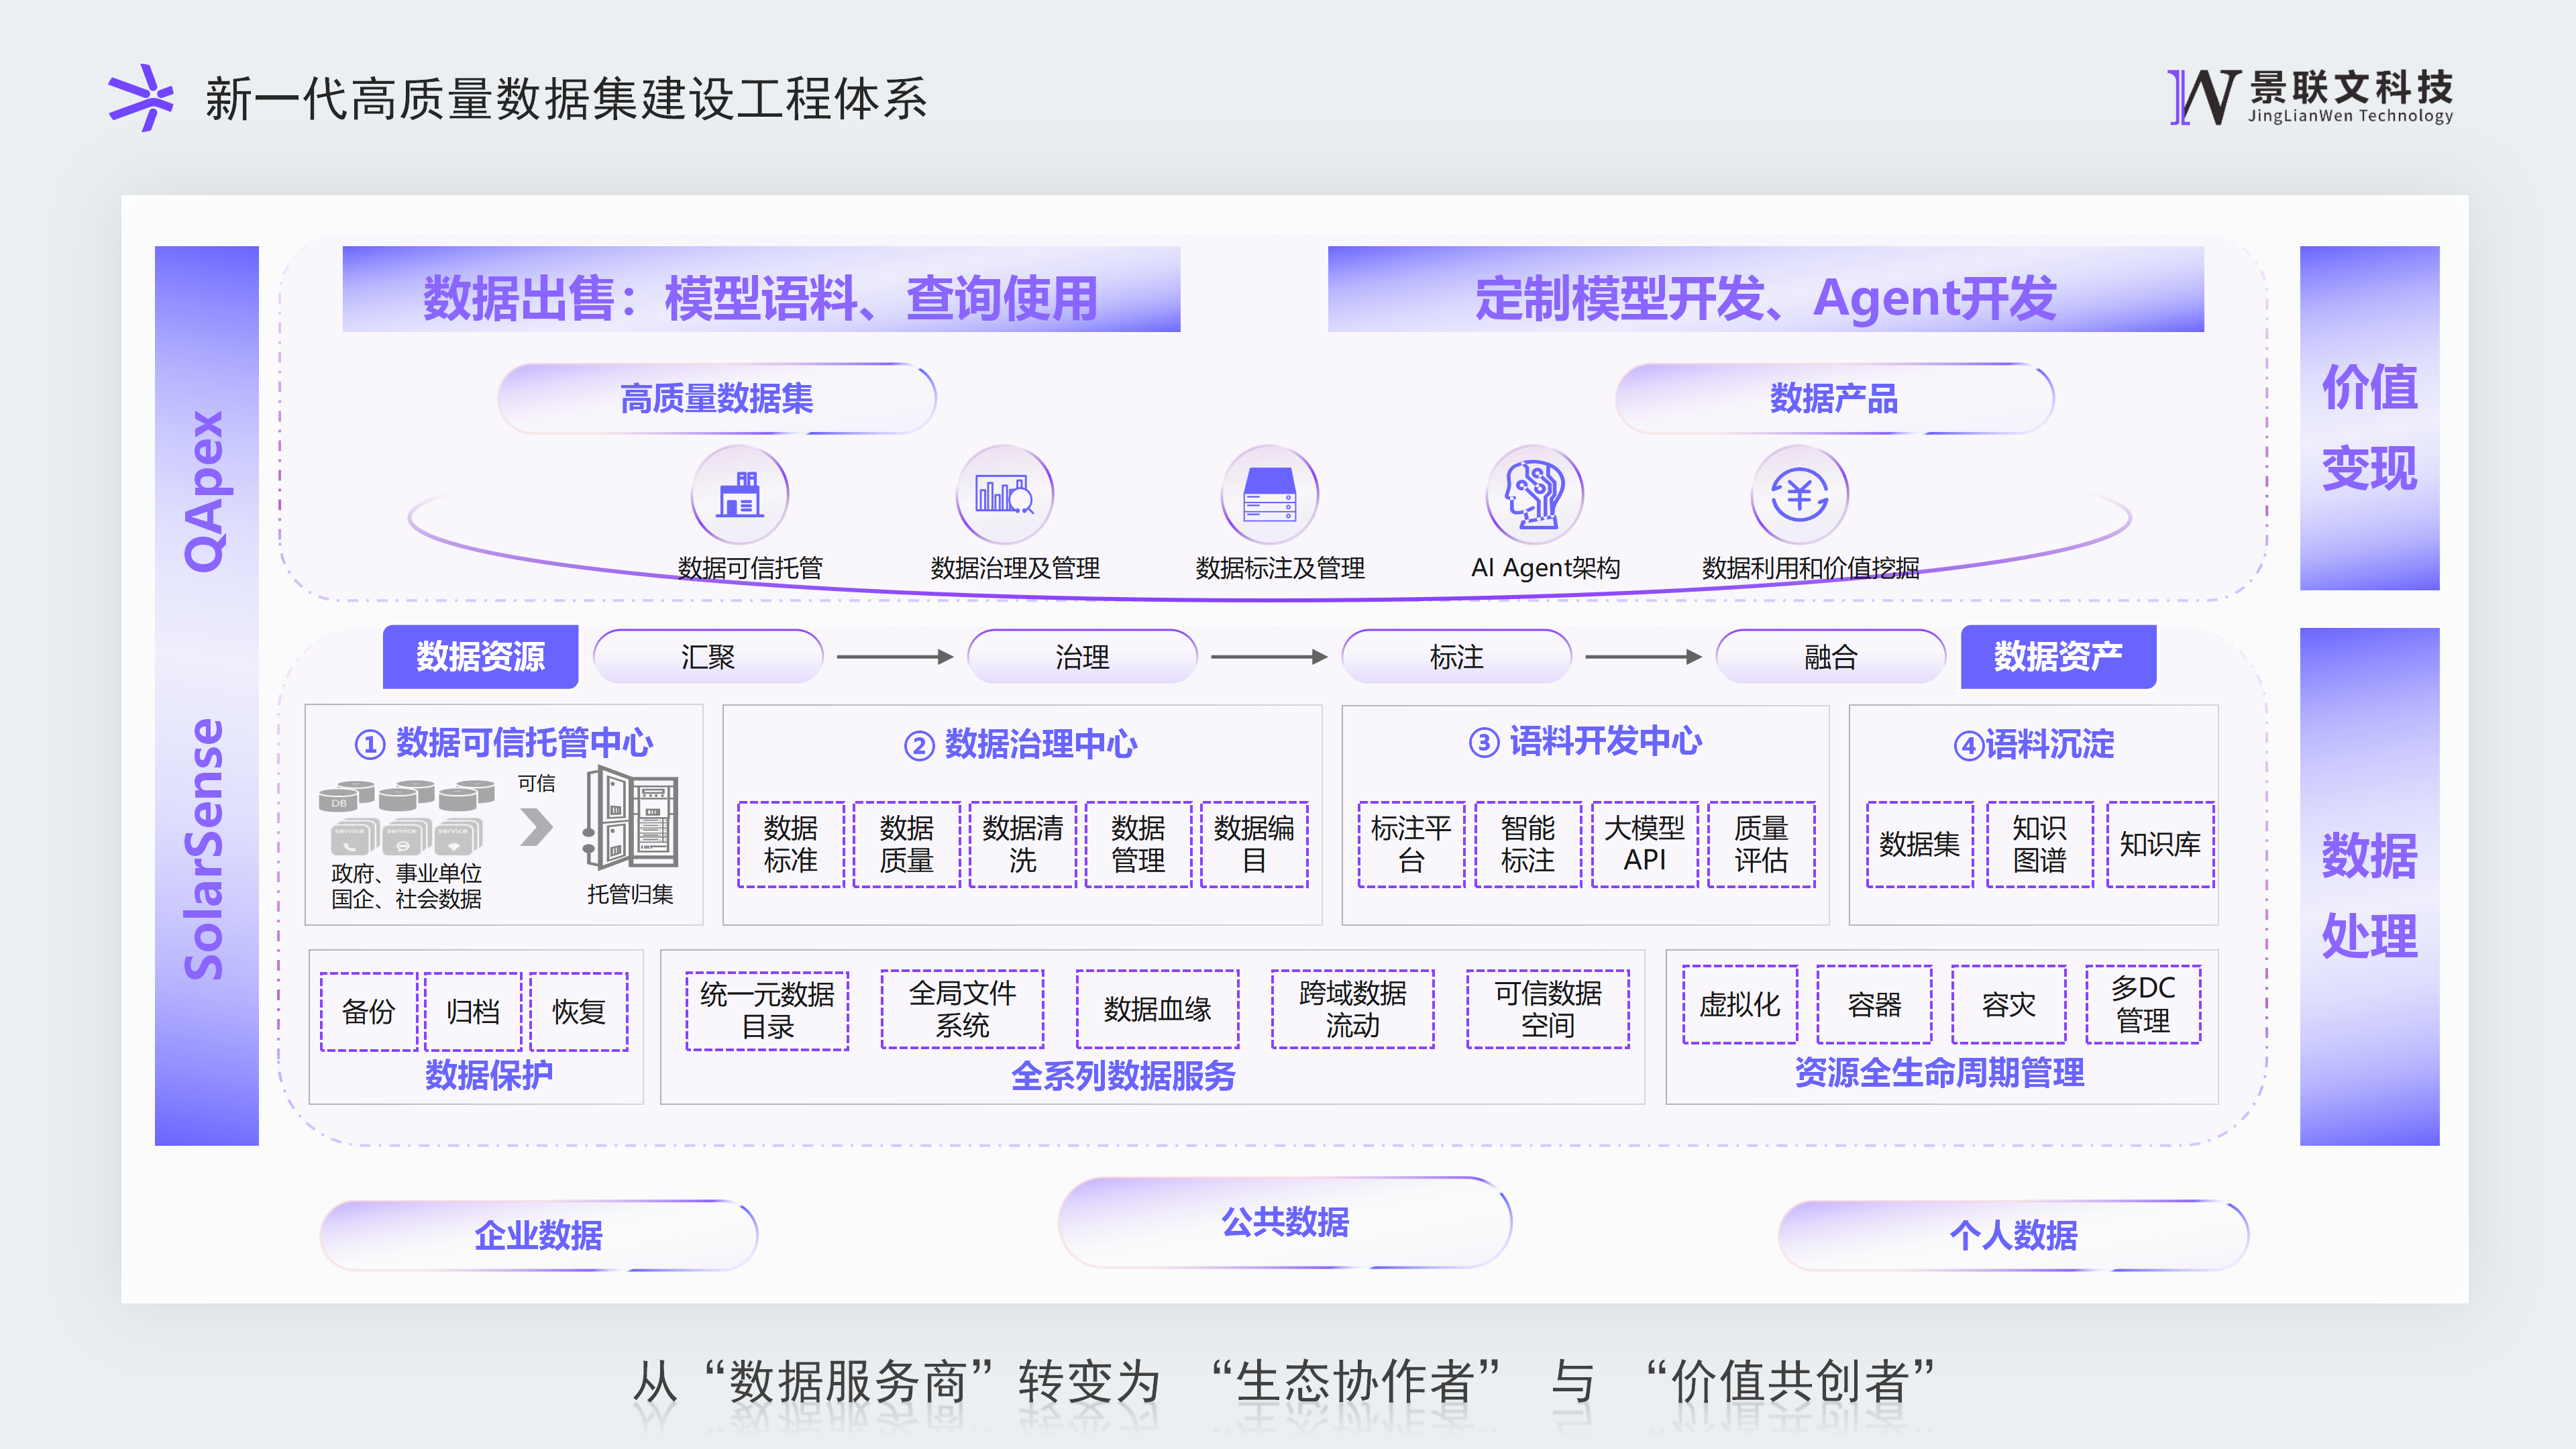Select the 数据编目 box
This screenshot has height=1449, width=2576.
(x=1255, y=844)
